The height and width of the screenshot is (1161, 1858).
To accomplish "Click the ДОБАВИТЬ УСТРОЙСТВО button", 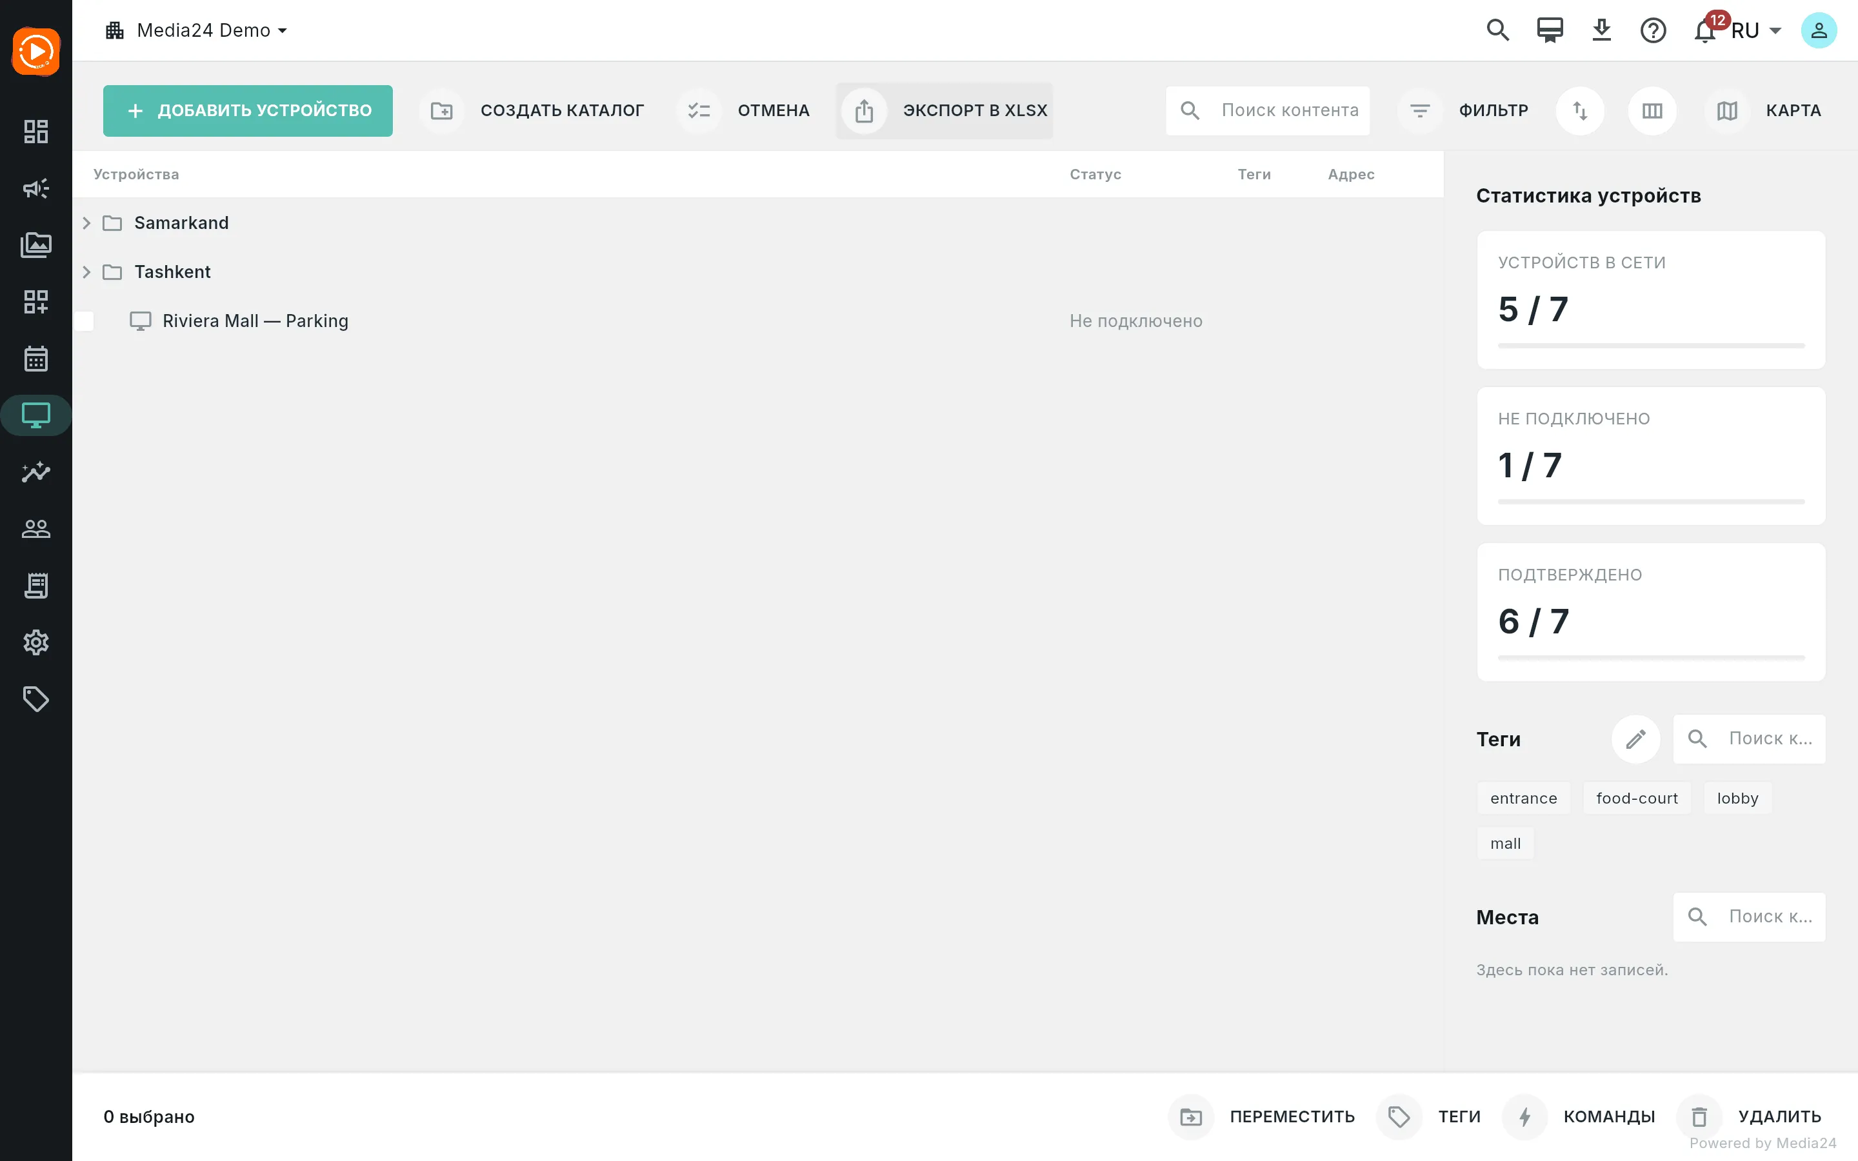I will (248, 110).
